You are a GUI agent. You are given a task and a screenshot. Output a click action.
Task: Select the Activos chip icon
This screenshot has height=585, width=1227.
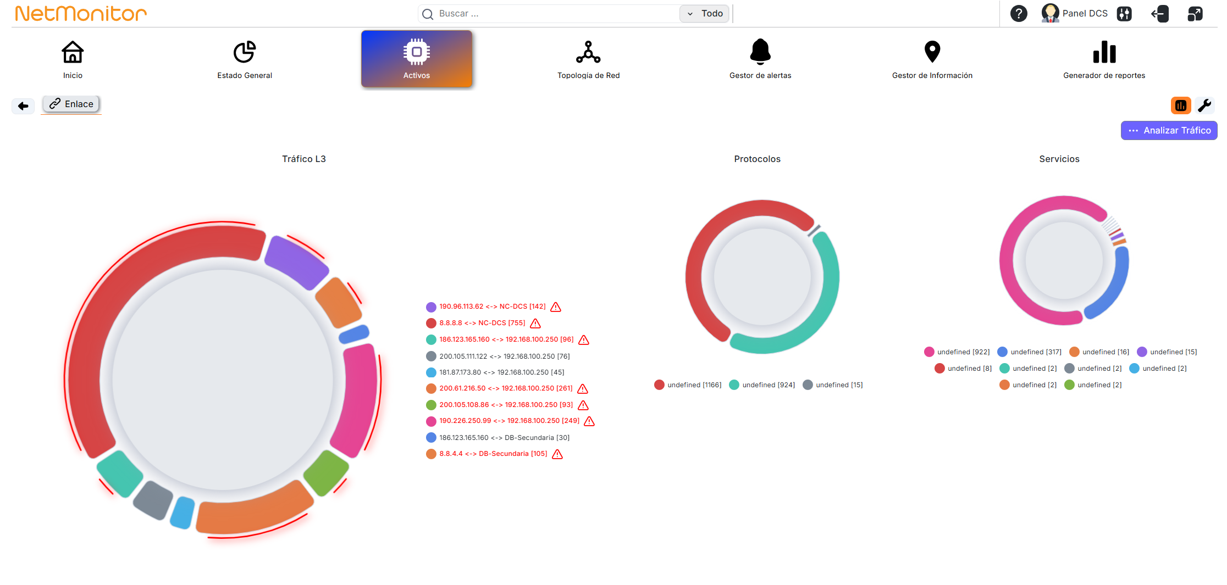click(417, 52)
